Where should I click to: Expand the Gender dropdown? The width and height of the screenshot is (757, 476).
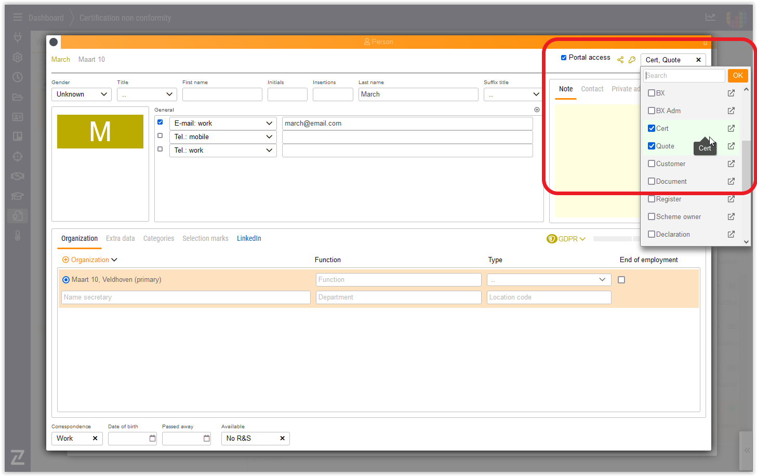pyautogui.click(x=82, y=94)
